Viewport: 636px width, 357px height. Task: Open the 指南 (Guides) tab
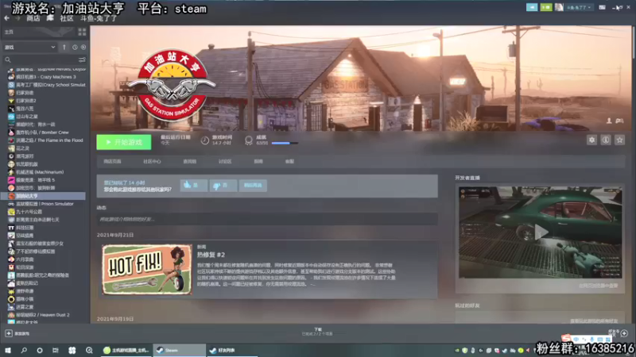[258, 162]
